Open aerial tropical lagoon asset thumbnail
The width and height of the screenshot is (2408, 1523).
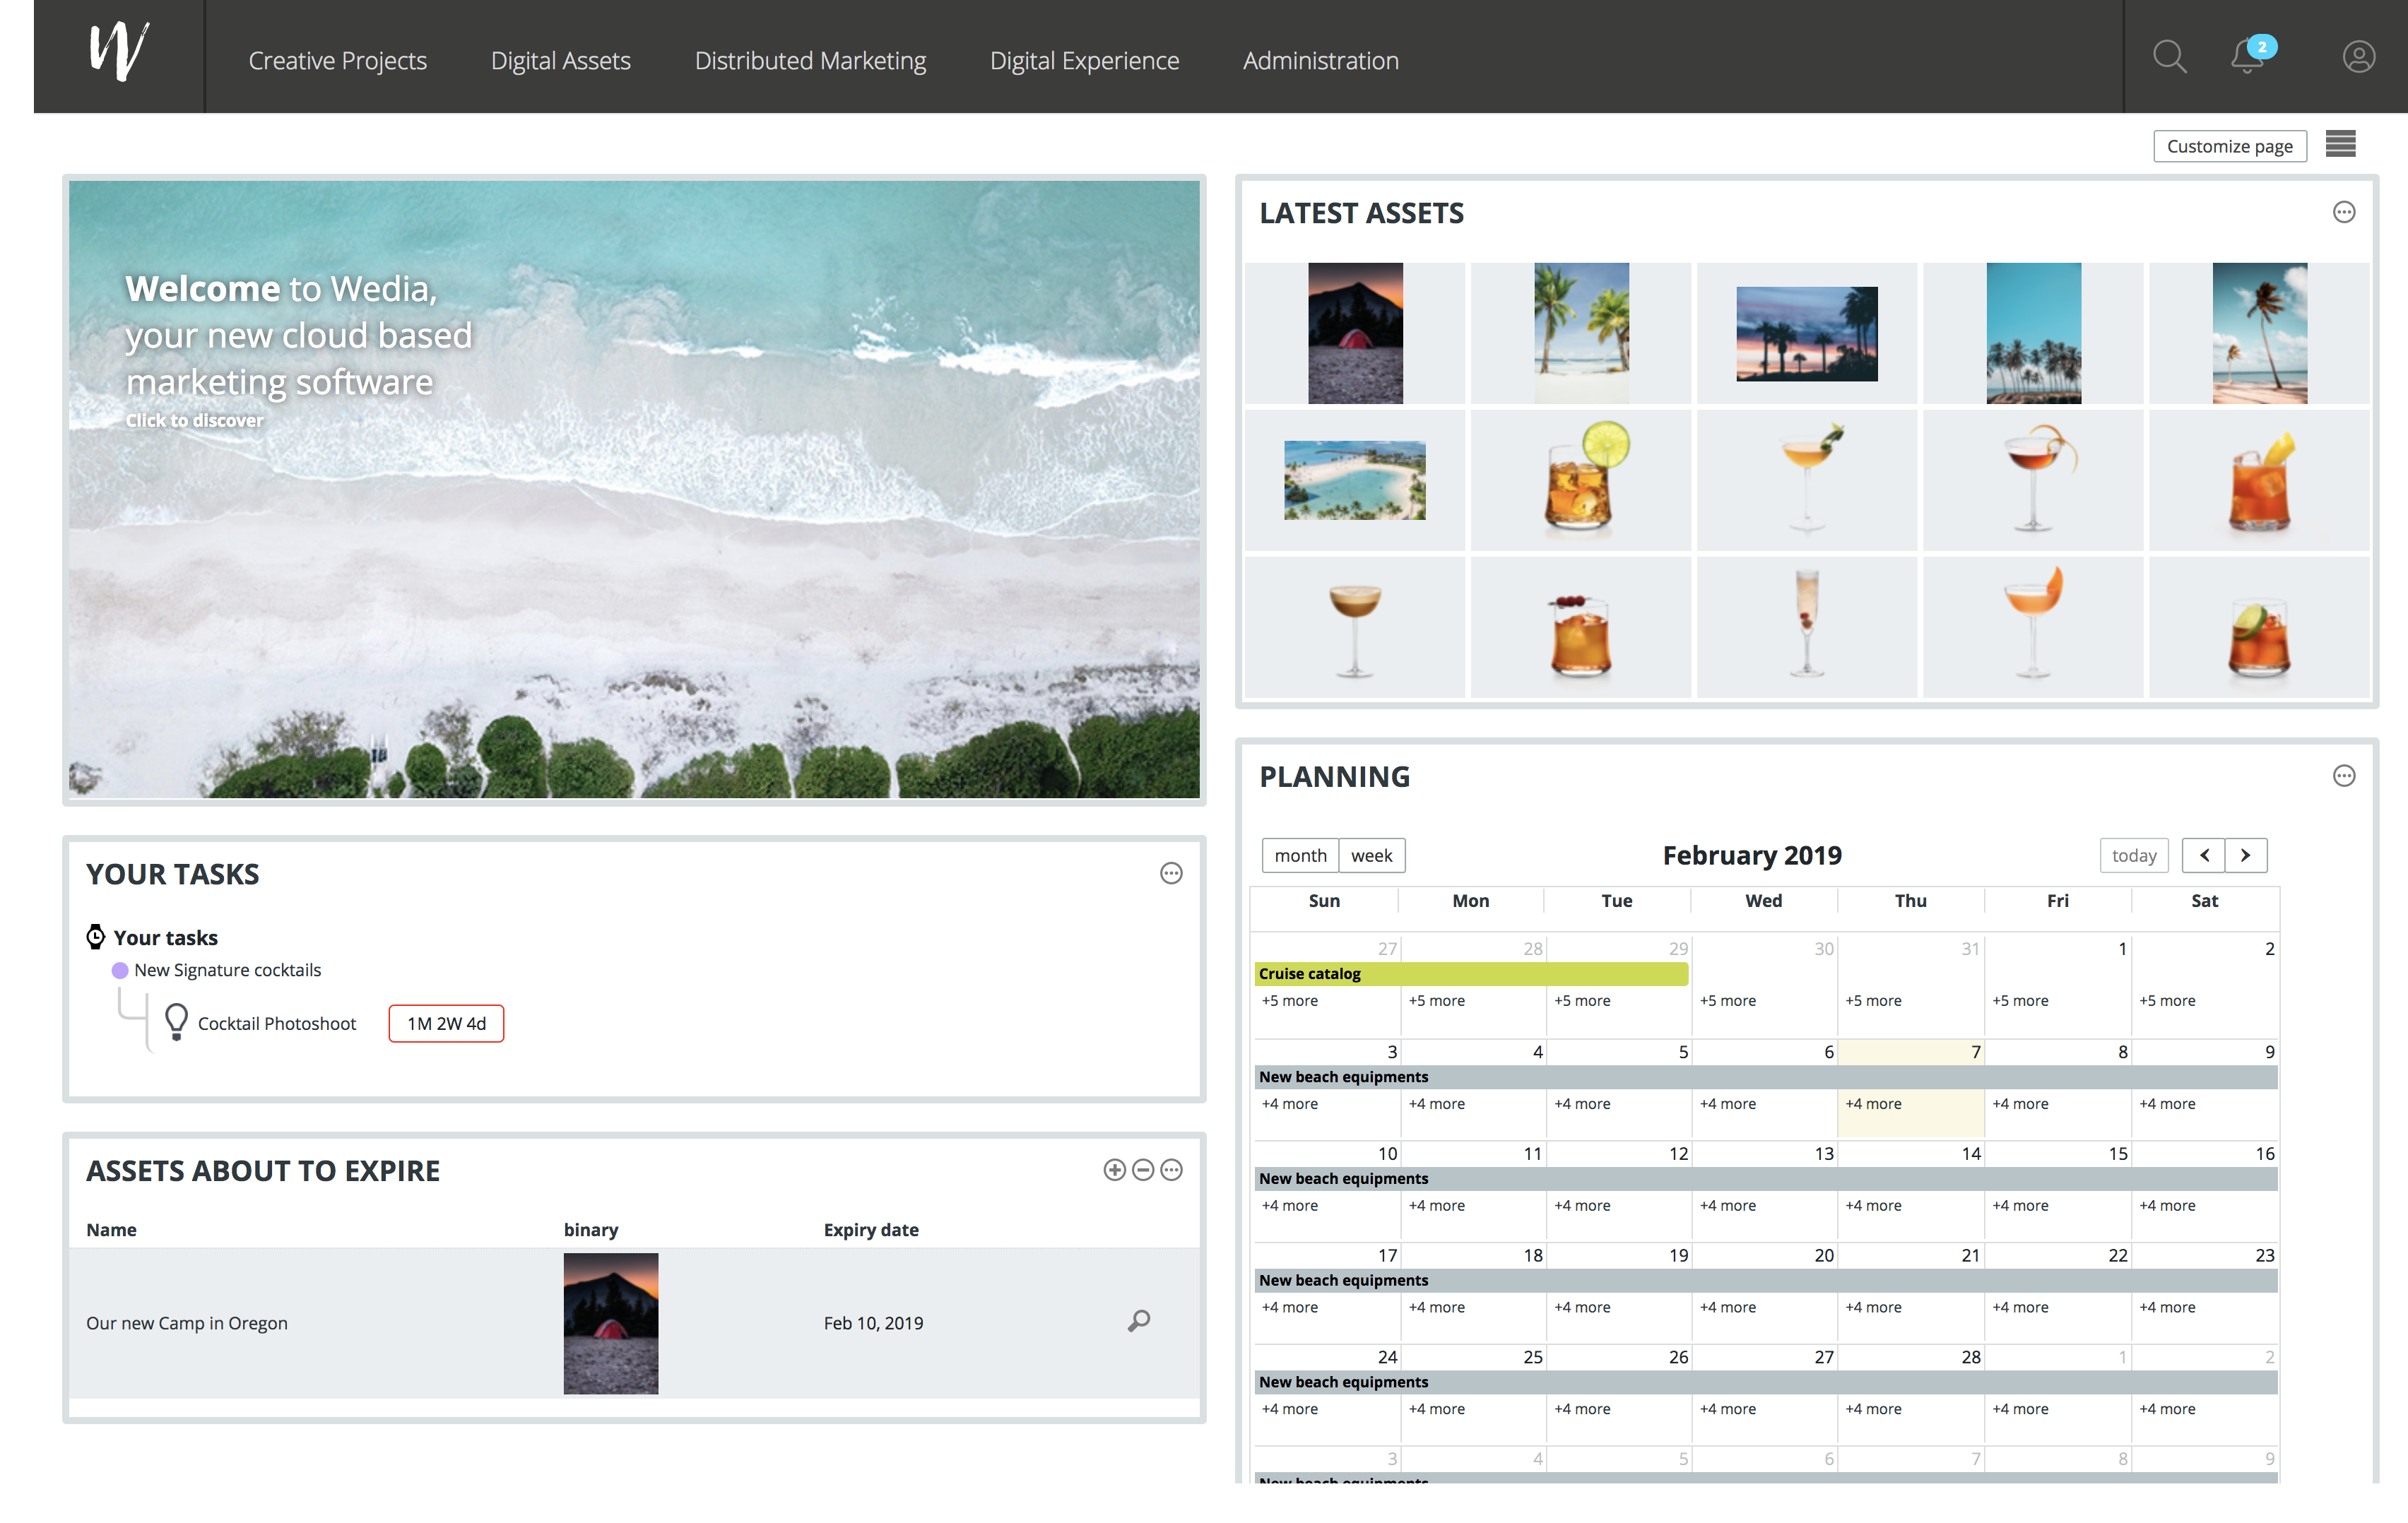pyautogui.click(x=1354, y=480)
